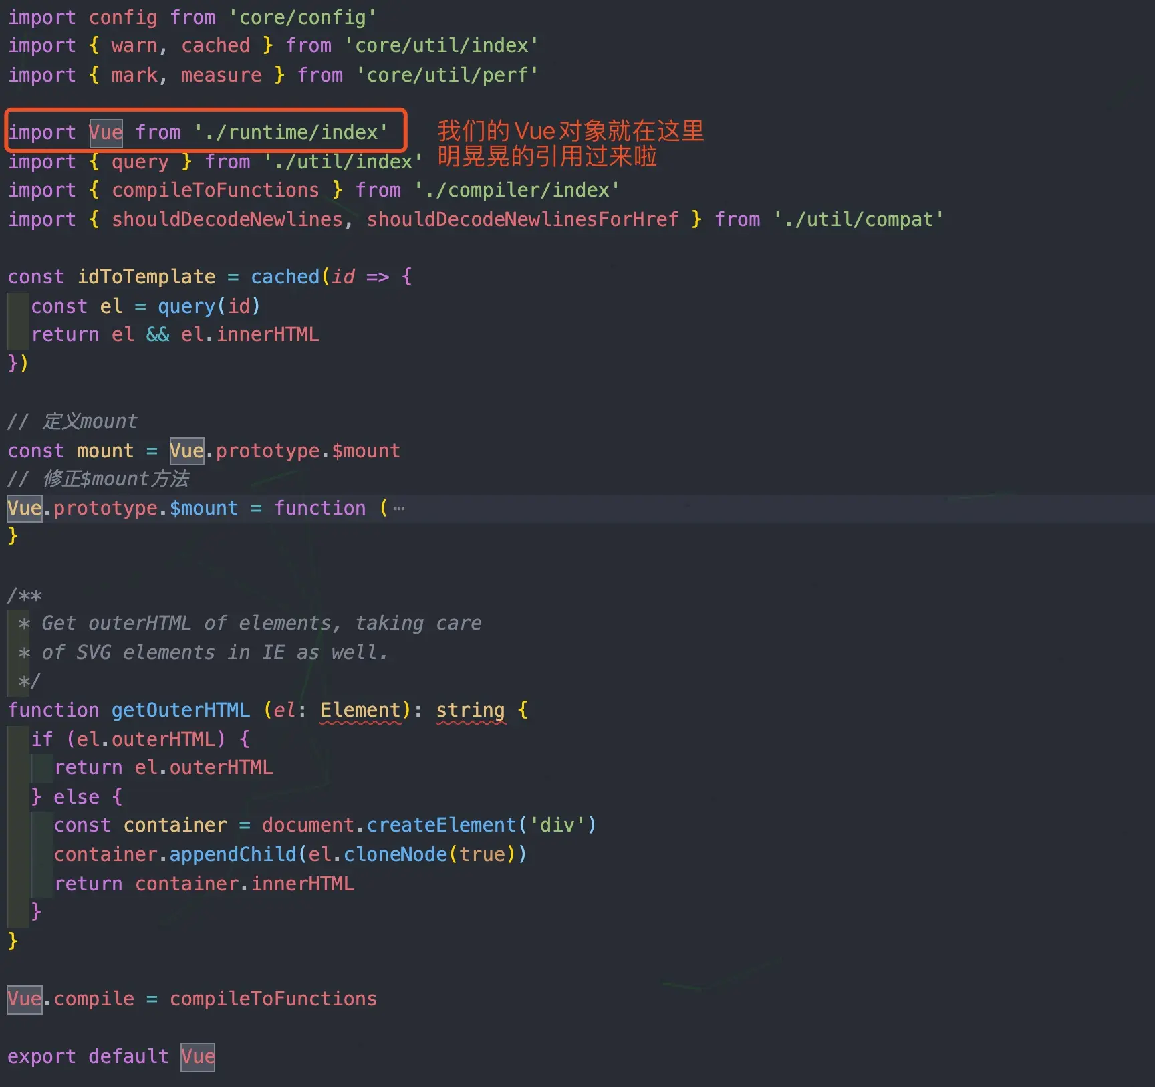Click Vue in the runtime/index import line
The width and height of the screenshot is (1155, 1087).
[x=106, y=132]
